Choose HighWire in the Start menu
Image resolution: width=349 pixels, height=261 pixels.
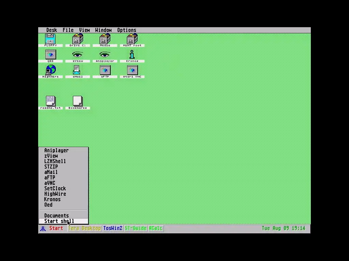(x=64, y=194)
